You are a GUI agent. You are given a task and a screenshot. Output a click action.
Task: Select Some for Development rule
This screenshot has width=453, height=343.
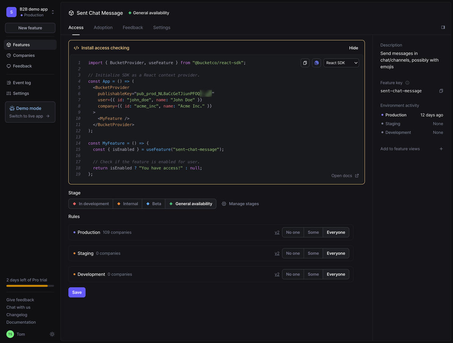tap(313, 274)
